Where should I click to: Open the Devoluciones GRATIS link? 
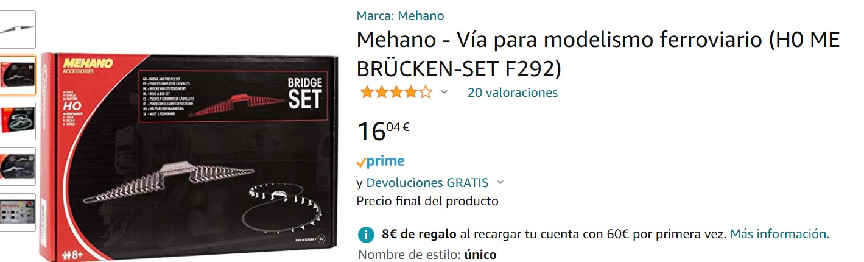[427, 183]
